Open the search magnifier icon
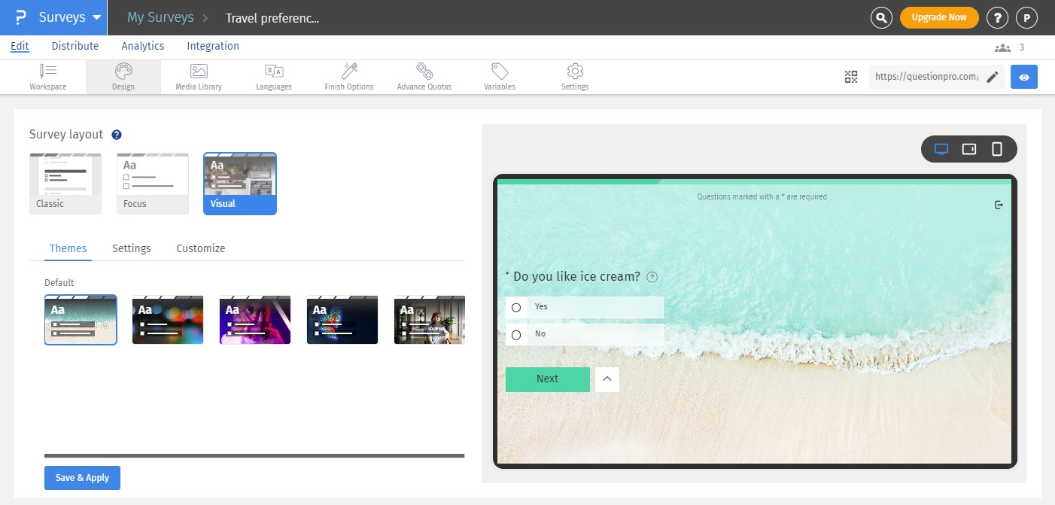The width and height of the screenshot is (1055, 505). click(881, 18)
